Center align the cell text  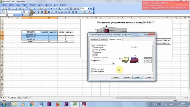coord(45,12)
